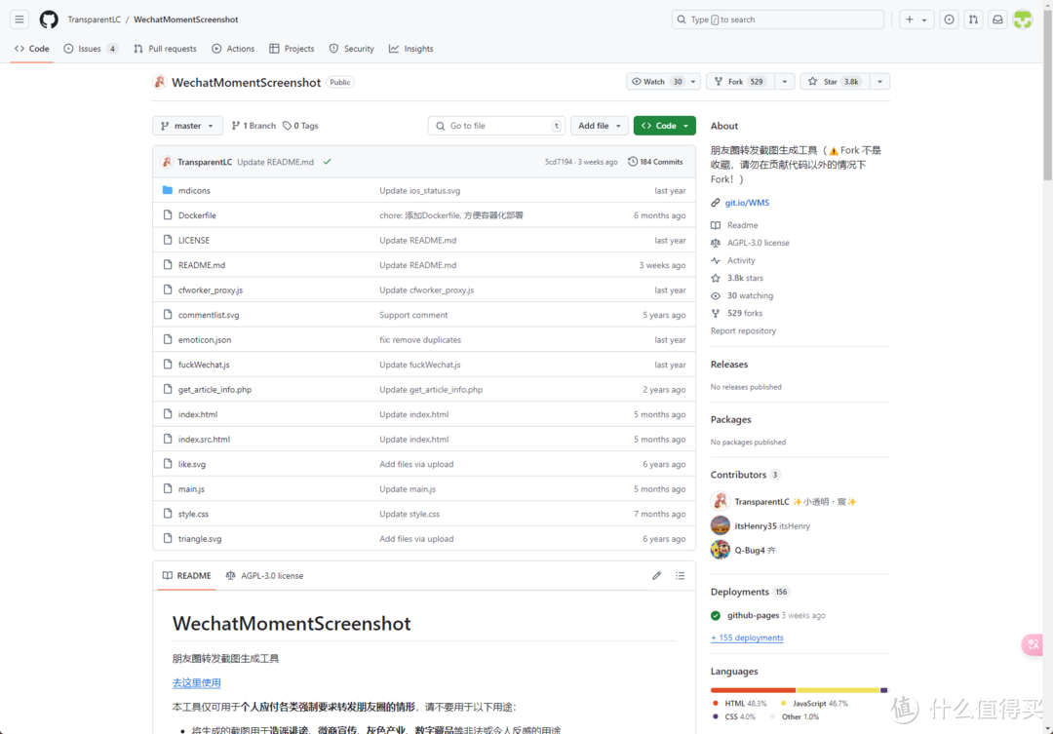Click Q-Bug4 contributor avatar
This screenshot has width=1053, height=734.
[720, 550]
